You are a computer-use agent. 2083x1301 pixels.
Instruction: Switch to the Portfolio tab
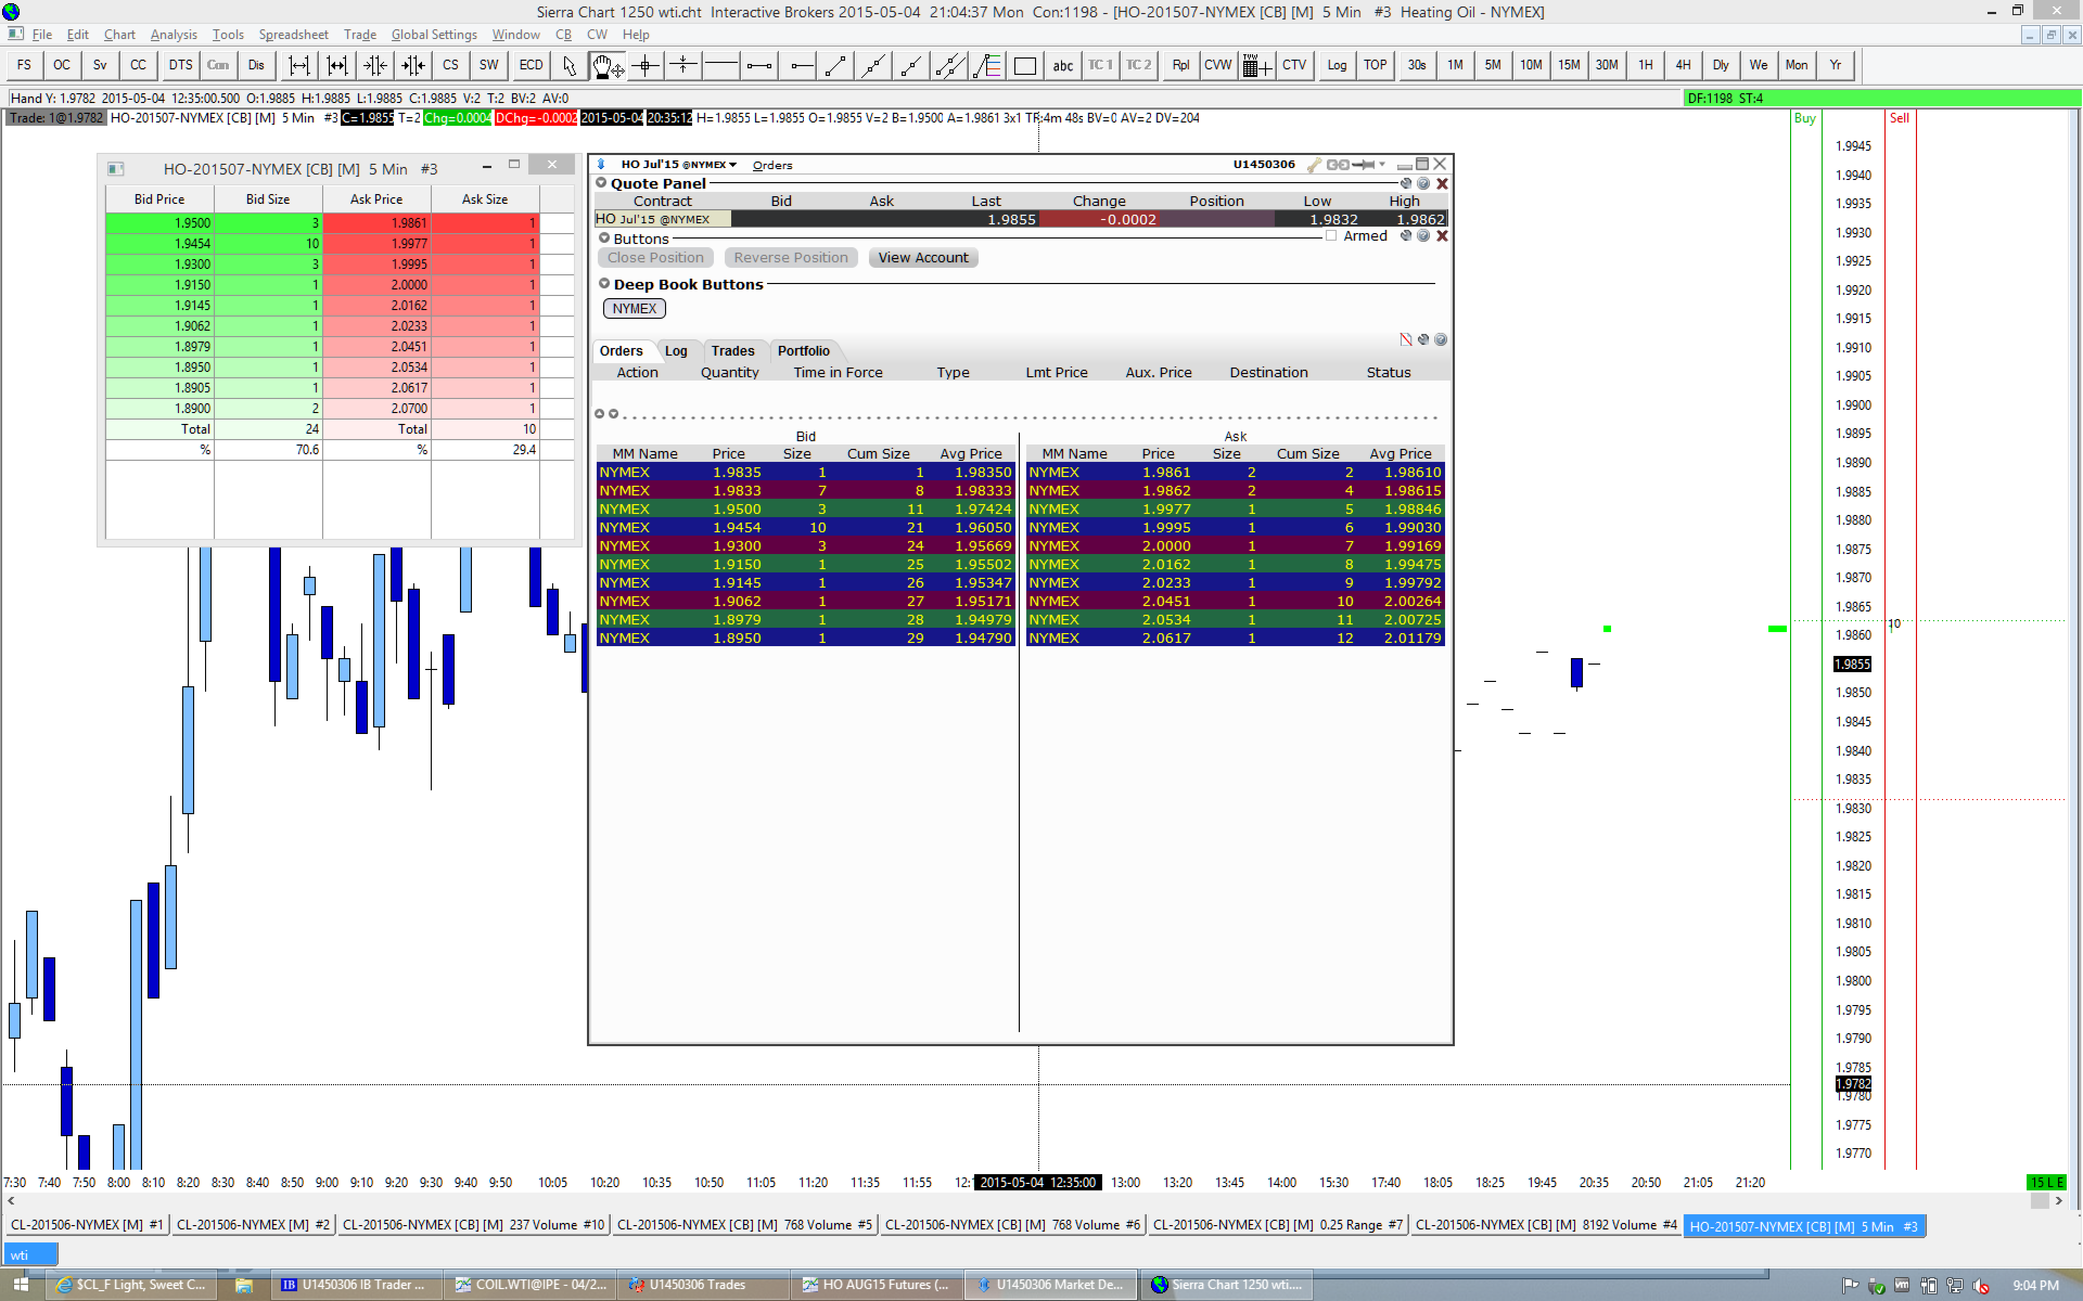[803, 350]
